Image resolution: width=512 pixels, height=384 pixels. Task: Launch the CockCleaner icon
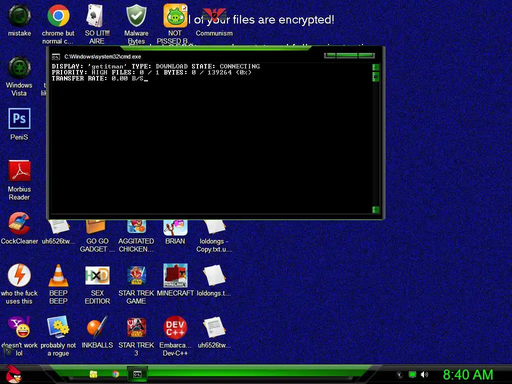[x=19, y=223]
